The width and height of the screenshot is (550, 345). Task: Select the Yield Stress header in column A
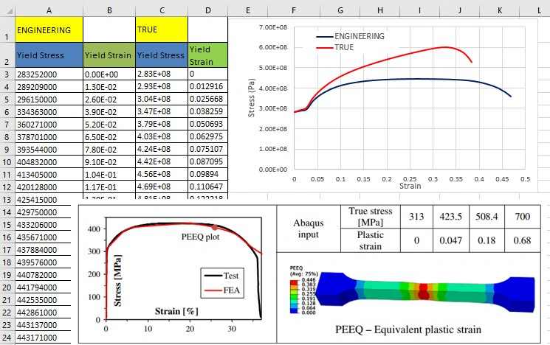(49, 55)
